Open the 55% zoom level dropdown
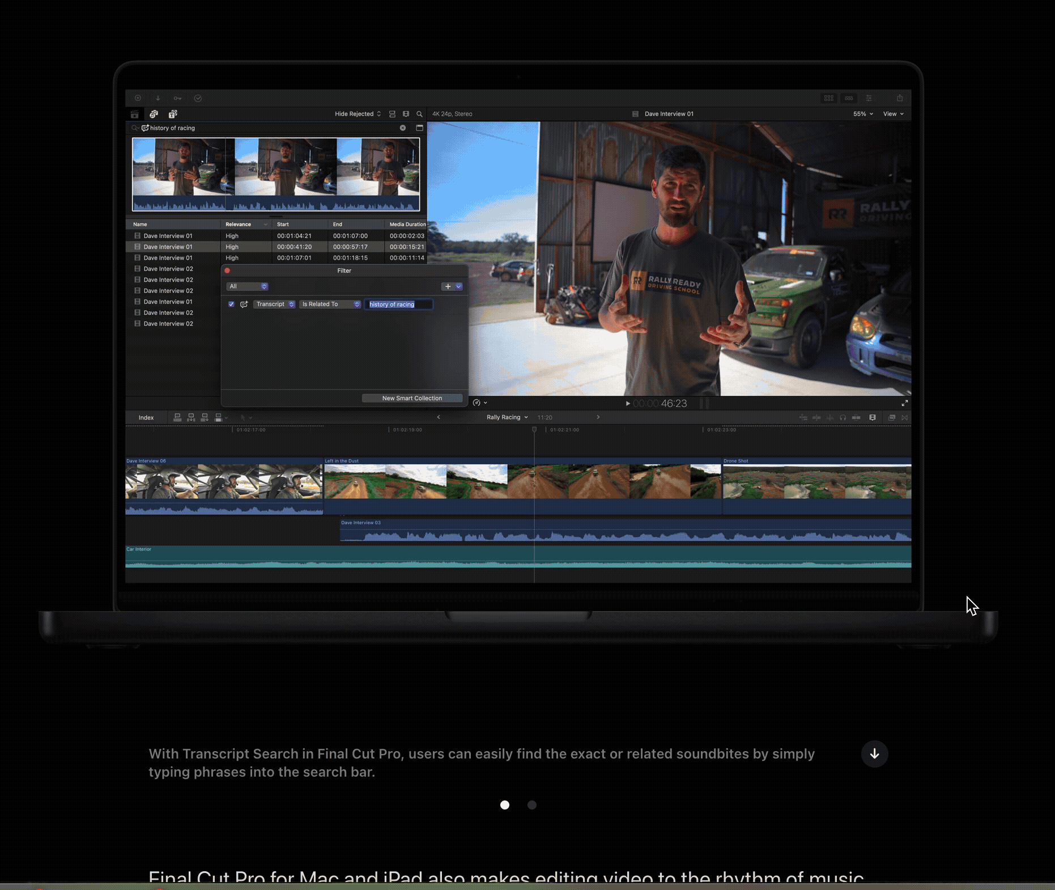Image resolution: width=1055 pixels, height=890 pixels. point(862,114)
